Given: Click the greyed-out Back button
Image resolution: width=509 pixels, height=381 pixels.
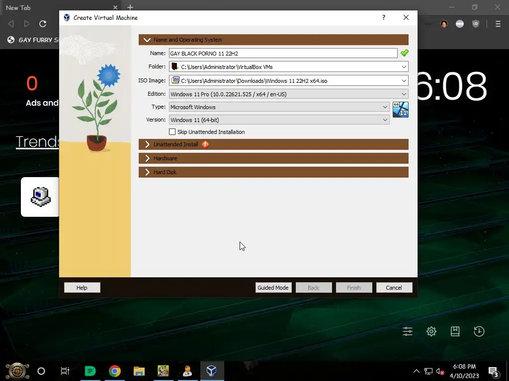Looking at the screenshot, I should [314, 288].
